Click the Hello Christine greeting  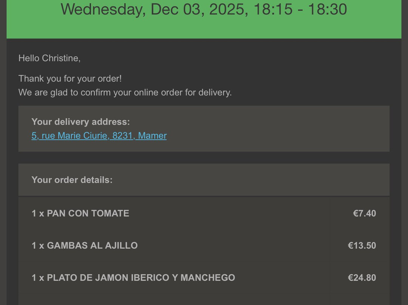coord(49,58)
